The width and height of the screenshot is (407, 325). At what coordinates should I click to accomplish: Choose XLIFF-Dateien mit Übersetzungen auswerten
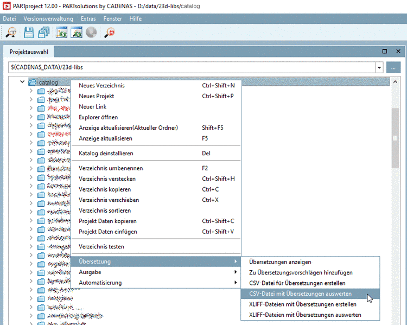pyautogui.click(x=310, y=315)
